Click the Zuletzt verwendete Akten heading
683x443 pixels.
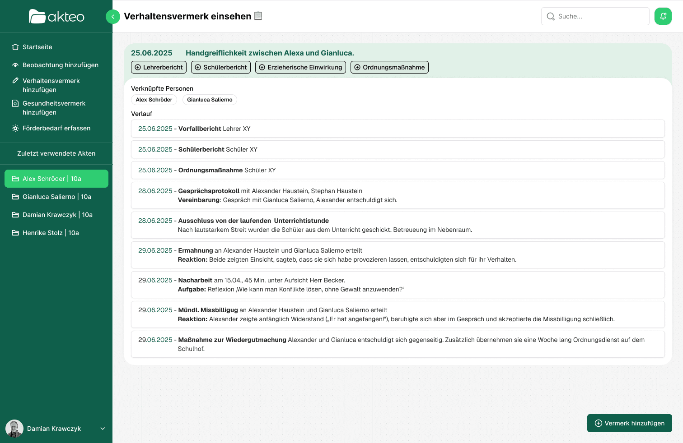56,153
